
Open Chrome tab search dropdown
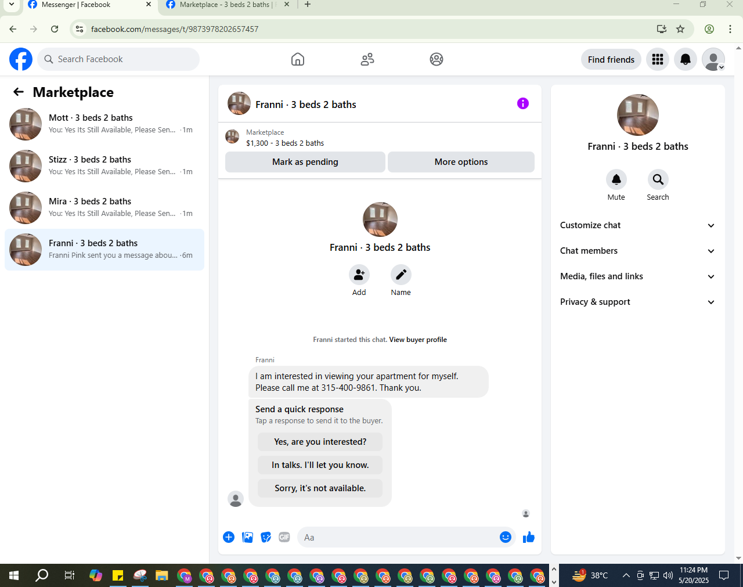pos(12,5)
